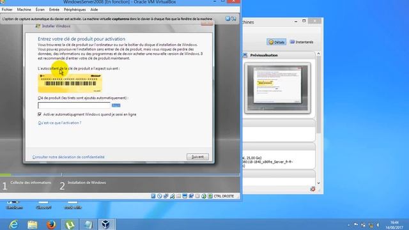Image resolution: width=409 pixels, height=230 pixels.
Task: Click the on-screen keyboard icon beside key field
Action: [116, 105]
